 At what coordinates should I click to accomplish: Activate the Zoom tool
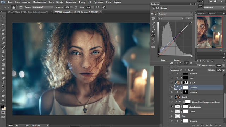click(3, 100)
